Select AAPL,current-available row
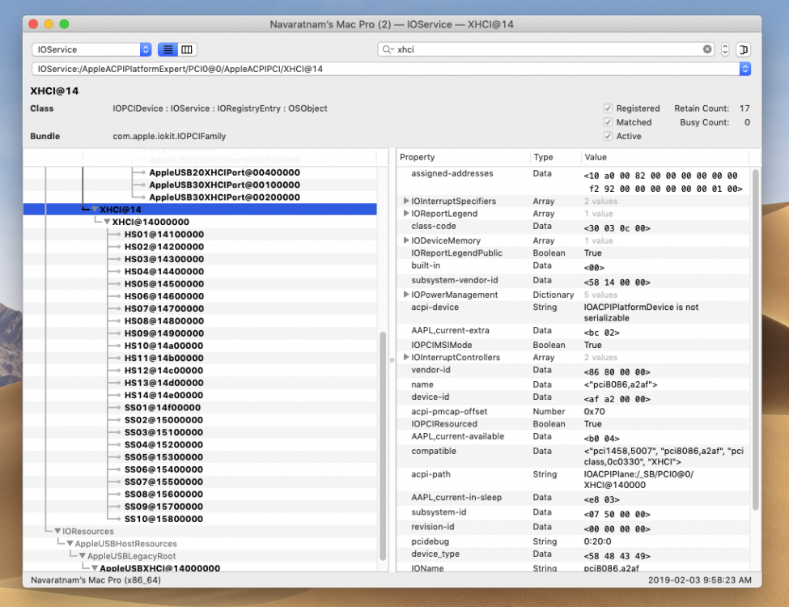 [x=573, y=437]
